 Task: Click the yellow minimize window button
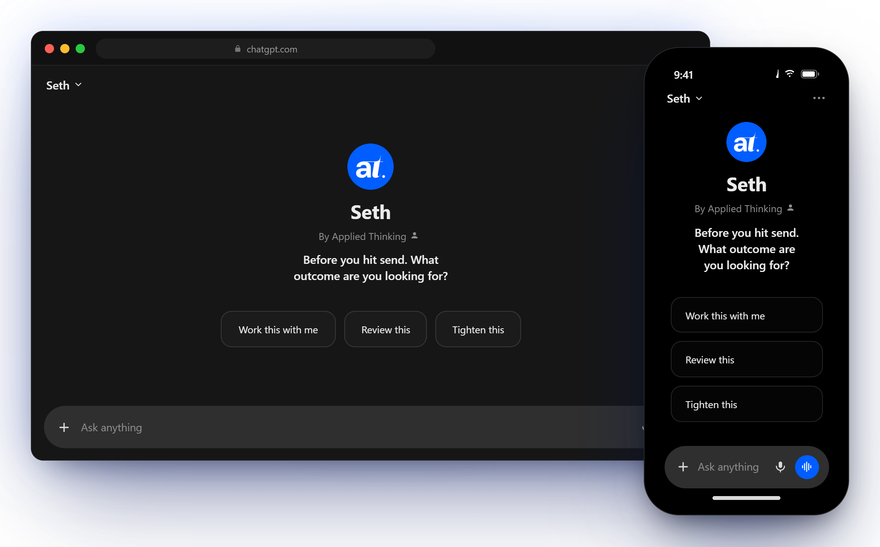[x=65, y=49]
